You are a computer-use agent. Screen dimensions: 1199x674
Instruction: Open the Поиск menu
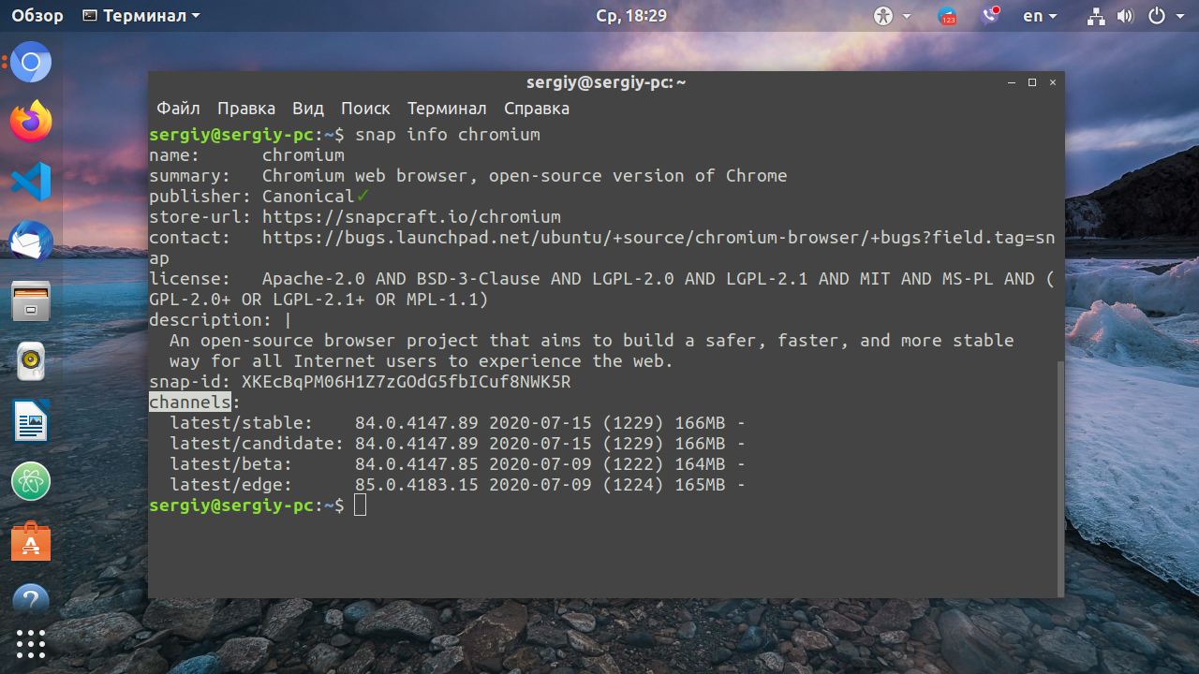tap(365, 109)
